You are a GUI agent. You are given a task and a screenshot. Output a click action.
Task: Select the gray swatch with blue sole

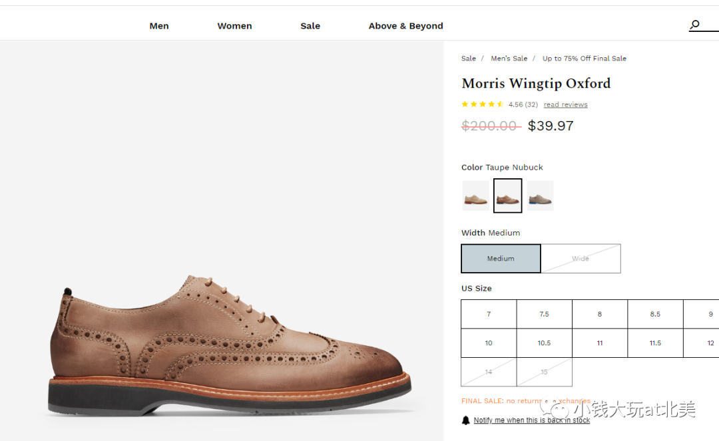click(540, 196)
